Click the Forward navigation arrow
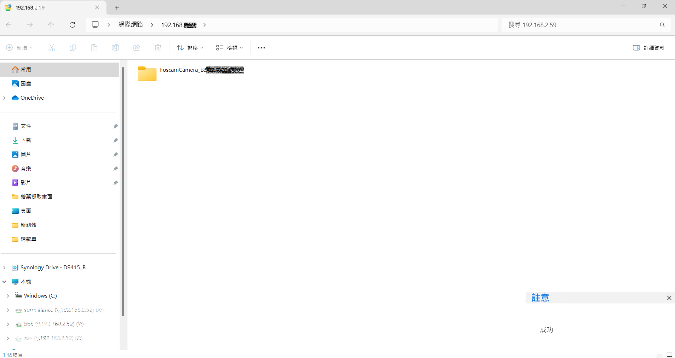 coord(30,25)
